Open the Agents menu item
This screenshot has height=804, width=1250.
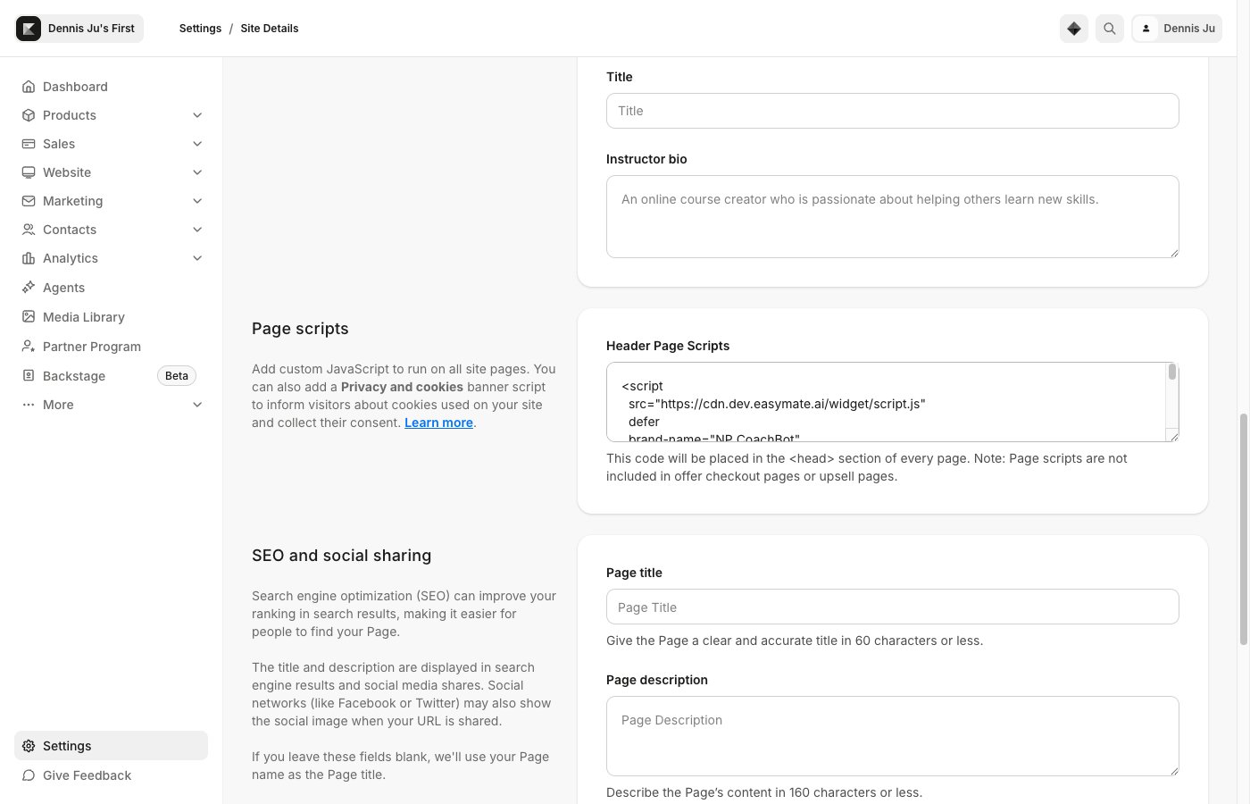pos(111,288)
